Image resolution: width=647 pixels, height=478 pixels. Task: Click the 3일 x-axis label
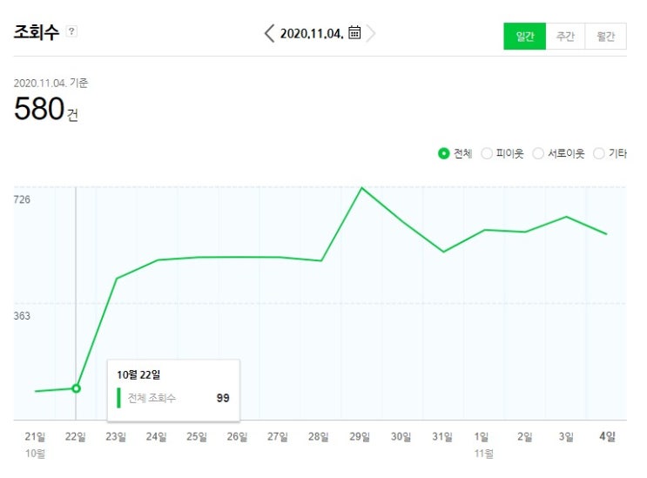tap(566, 436)
